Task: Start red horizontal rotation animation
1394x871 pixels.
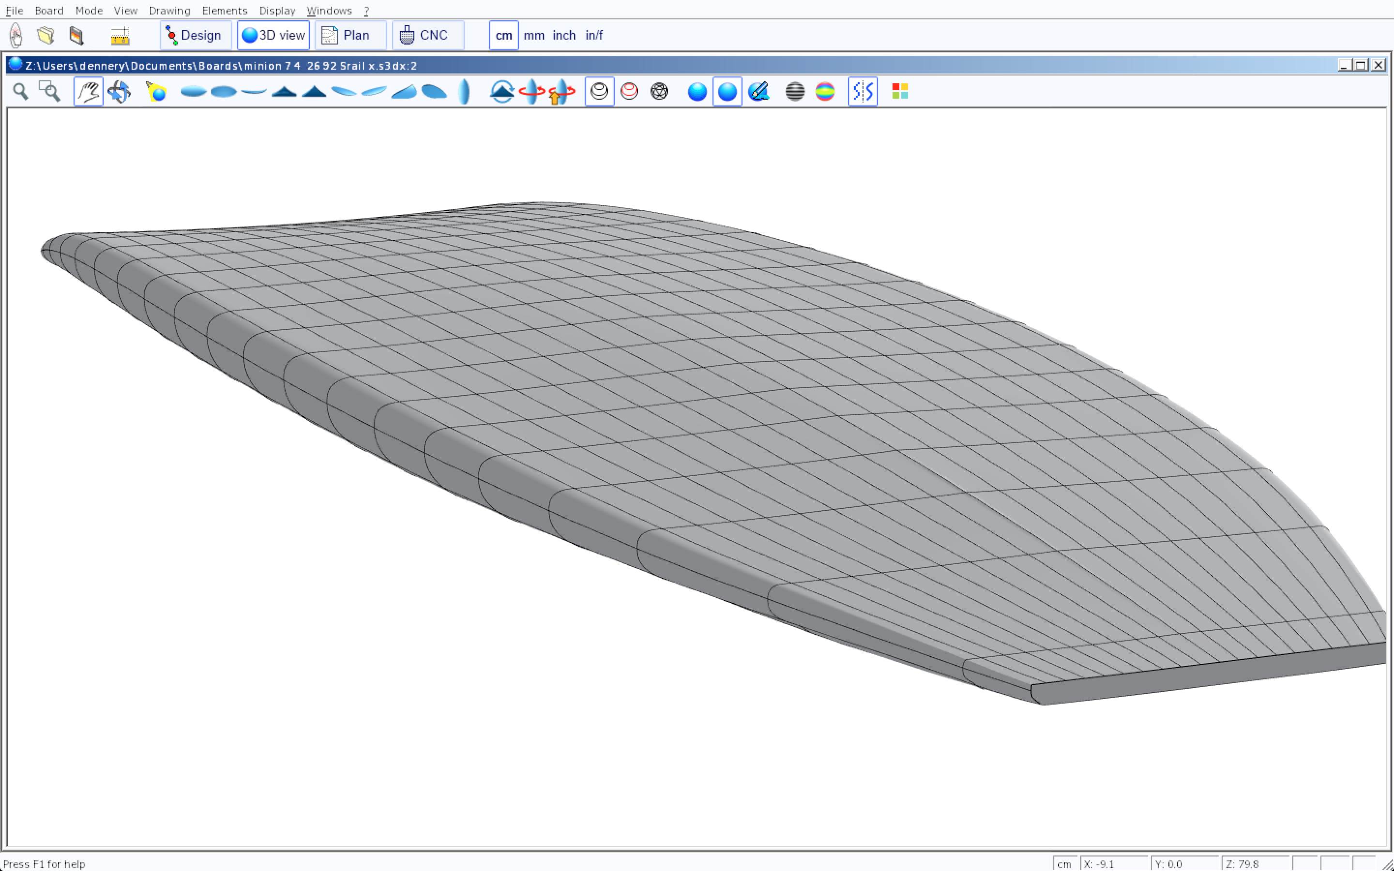Action: click(531, 91)
